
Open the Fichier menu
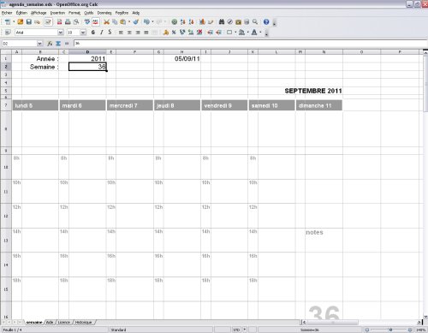click(x=7, y=13)
